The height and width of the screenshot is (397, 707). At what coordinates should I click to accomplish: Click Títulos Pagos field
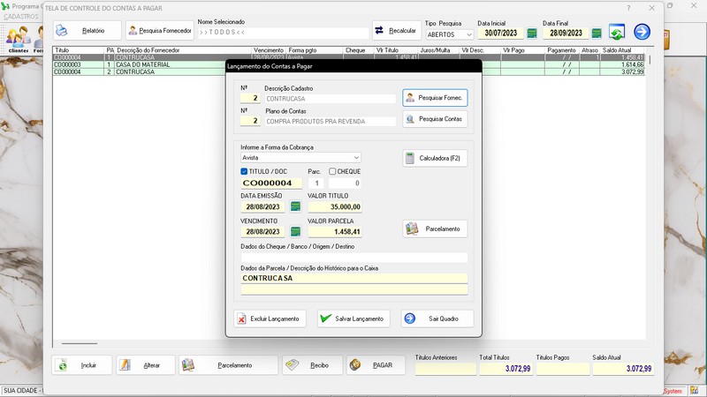coord(563,369)
